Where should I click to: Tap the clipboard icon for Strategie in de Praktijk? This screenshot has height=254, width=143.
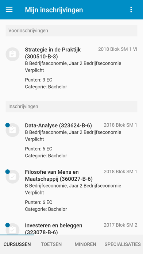coord(12,54)
